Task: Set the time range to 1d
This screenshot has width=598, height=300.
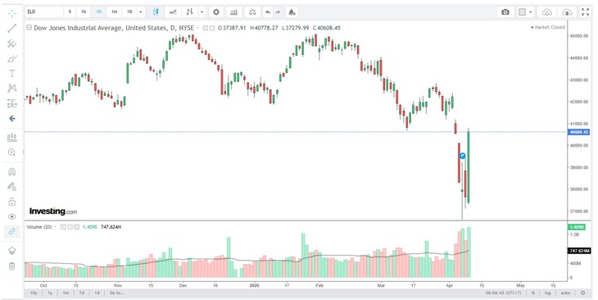Action: (97, 293)
